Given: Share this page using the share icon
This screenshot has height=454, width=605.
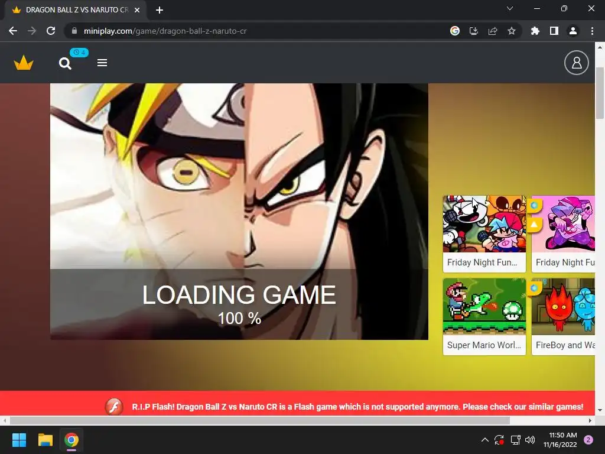Looking at the screenshot, I should 492,31.
